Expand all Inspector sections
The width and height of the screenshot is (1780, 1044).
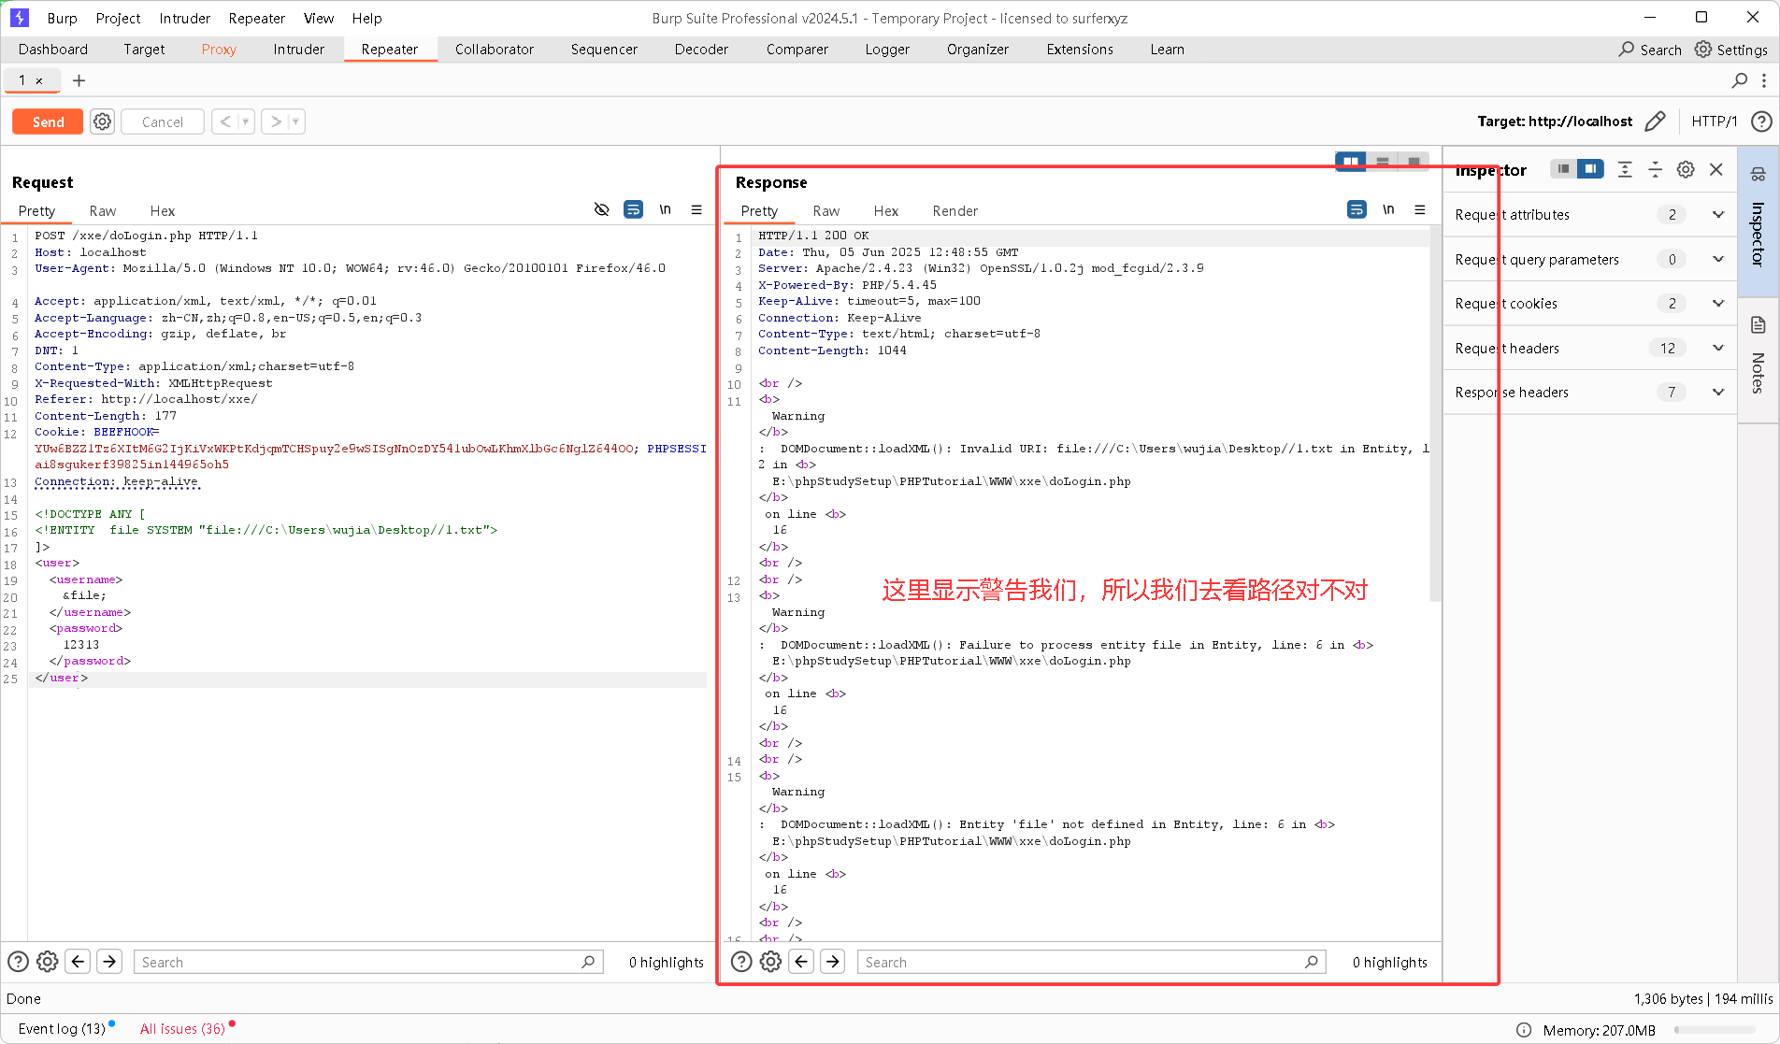pyautogui.click(x=1625, y=169)
